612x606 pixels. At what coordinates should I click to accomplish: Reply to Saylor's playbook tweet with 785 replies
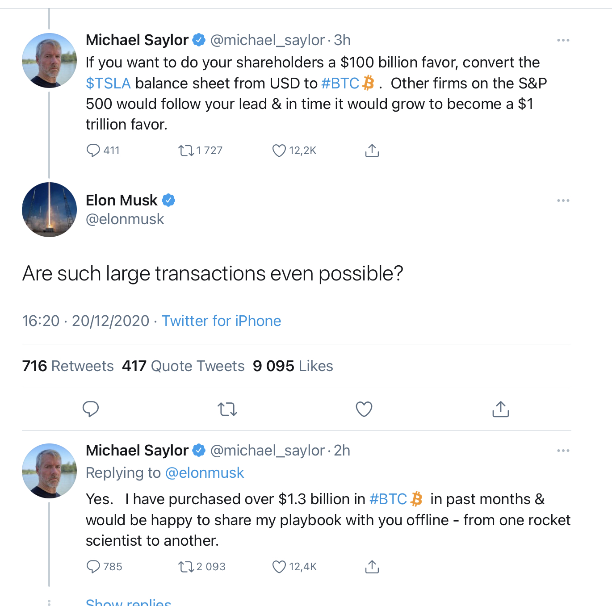point(93,567)
